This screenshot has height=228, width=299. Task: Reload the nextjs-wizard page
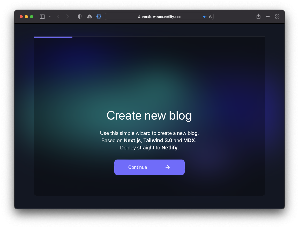211,17
